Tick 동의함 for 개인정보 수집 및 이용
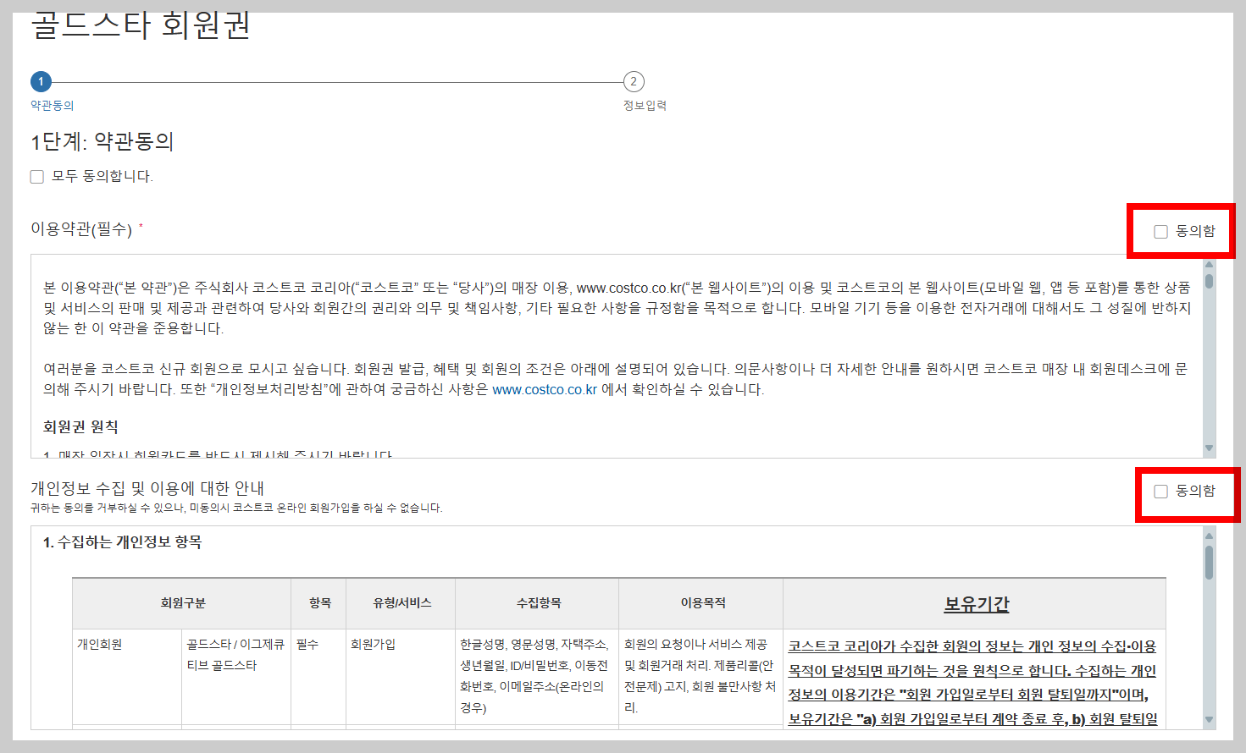Viewport: 1246px width, 753px height. [1161, 492]
